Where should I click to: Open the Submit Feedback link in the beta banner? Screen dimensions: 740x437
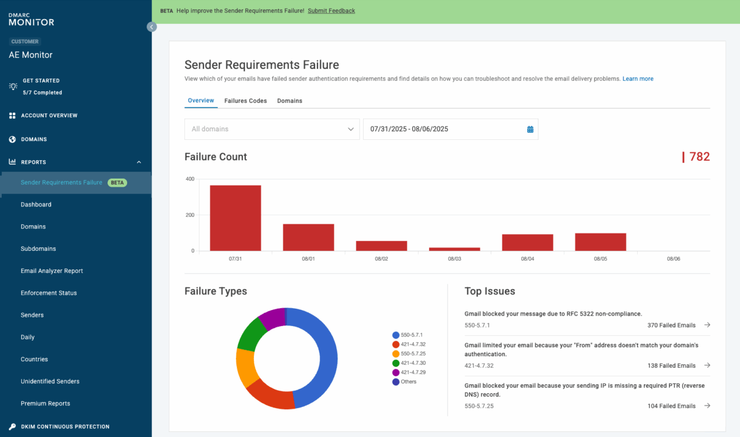pos(331,10)
